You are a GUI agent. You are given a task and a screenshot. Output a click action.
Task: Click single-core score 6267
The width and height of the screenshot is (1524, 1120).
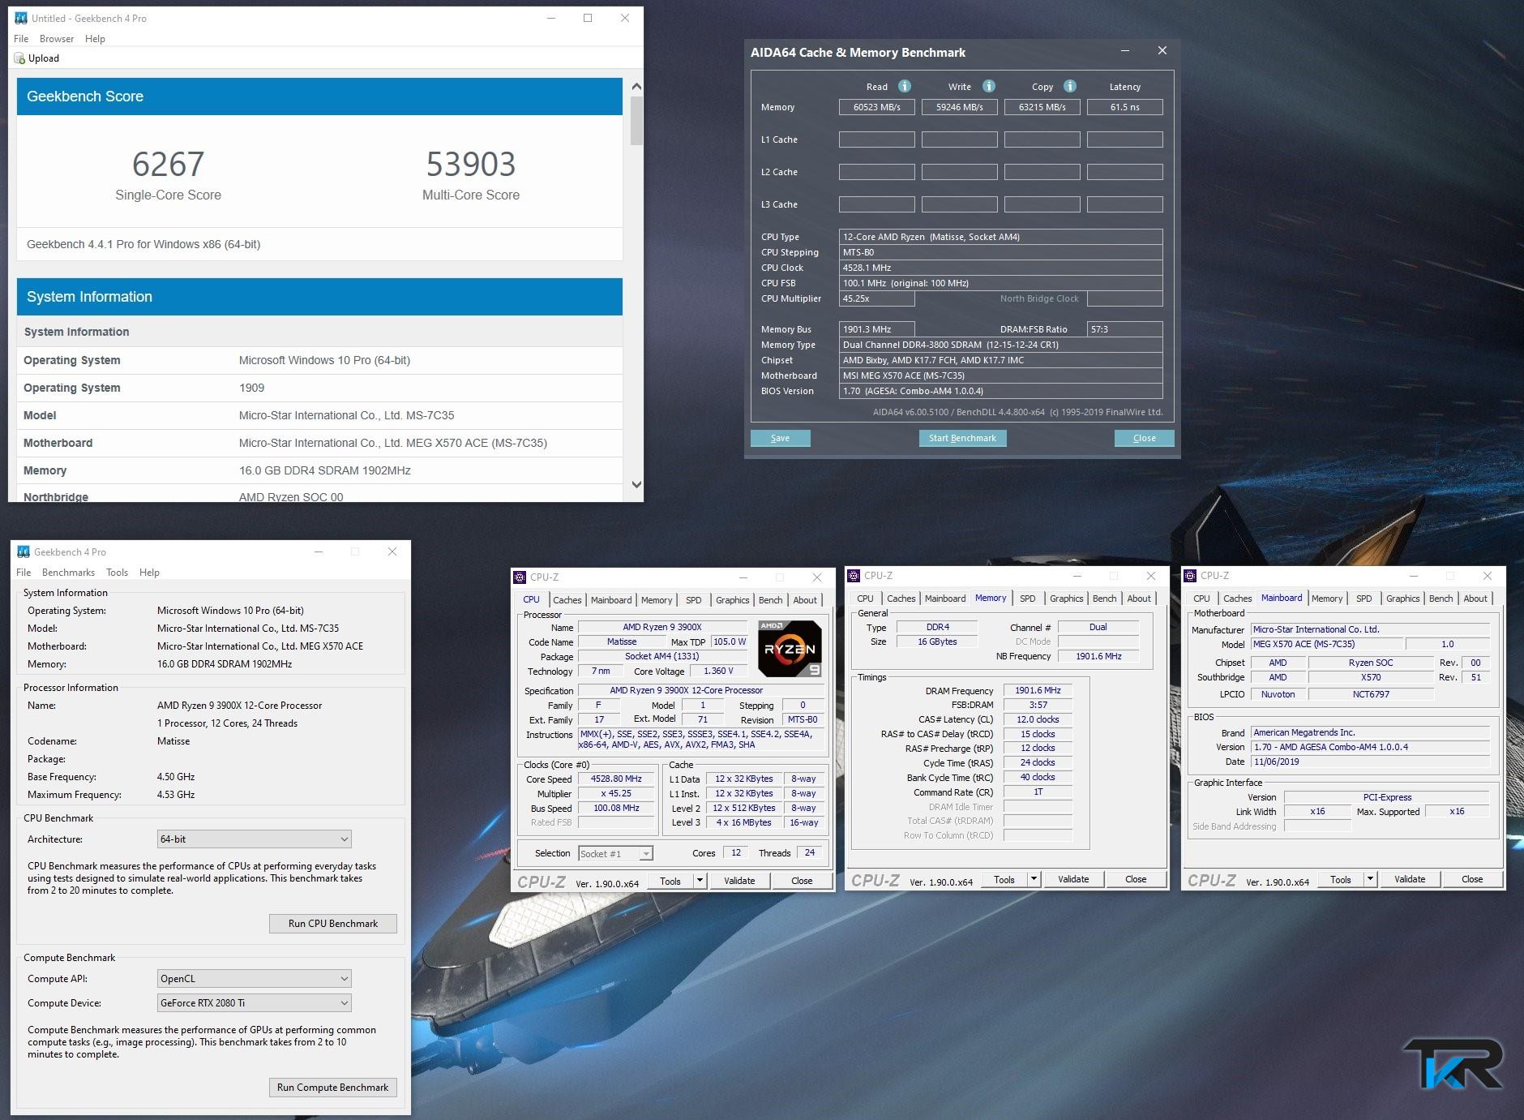168,165
